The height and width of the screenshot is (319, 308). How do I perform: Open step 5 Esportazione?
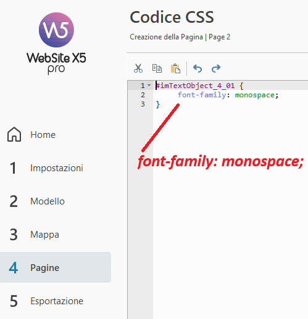click(46, 301)
